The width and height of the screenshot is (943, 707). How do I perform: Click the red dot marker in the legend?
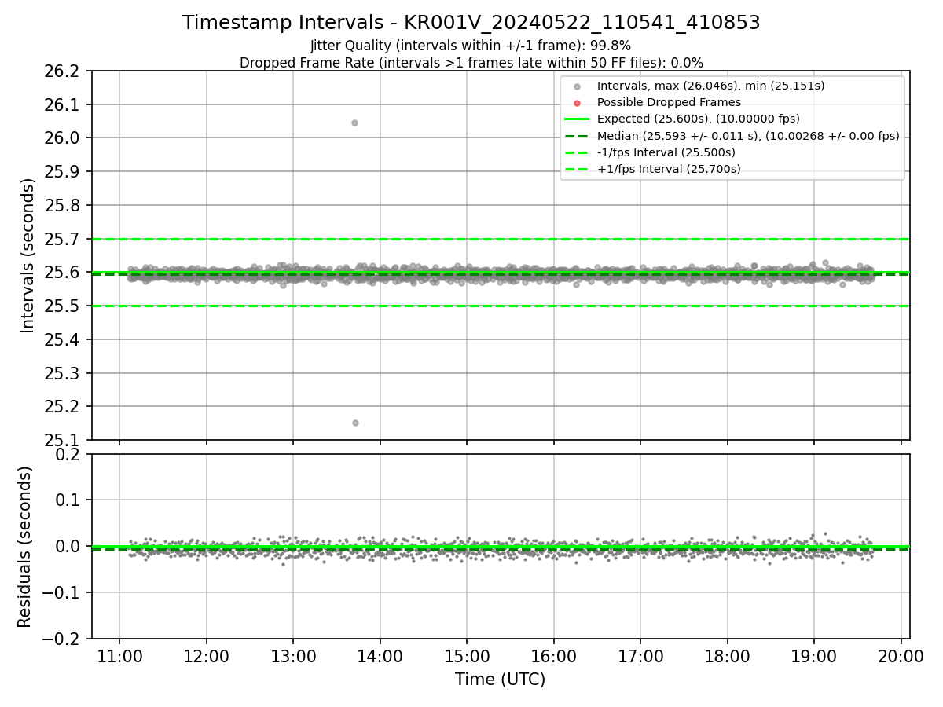click(x=577, y=103)
